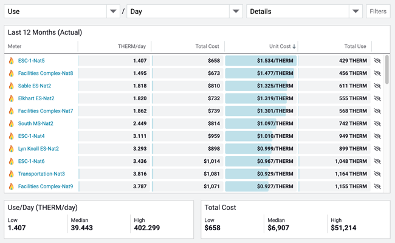
Task: Click the Filters button
Action: (x=378, y=11)
